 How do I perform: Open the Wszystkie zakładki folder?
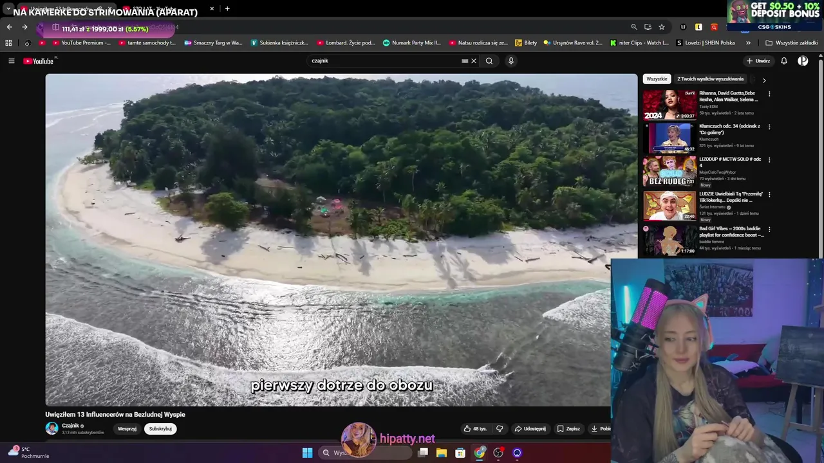(x=791, y=43)
